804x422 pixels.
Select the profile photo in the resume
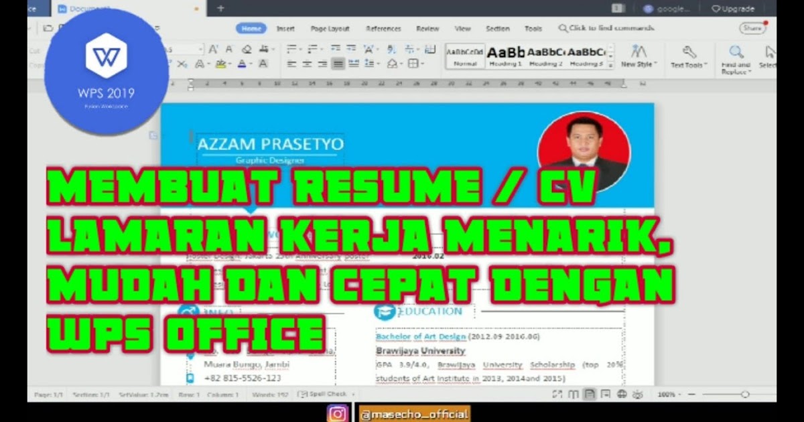click(584, 151)
